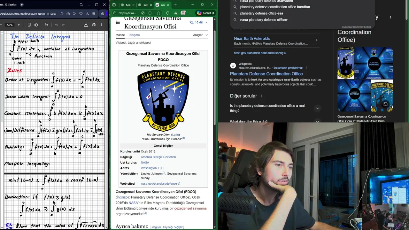Click the snapshot camera icon in PDF address bar
Image resolution: width=409 pixels, height=230 pixels.
pos(68,14)
